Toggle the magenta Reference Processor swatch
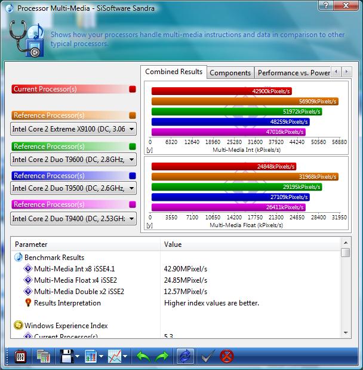 coord(133,204)
